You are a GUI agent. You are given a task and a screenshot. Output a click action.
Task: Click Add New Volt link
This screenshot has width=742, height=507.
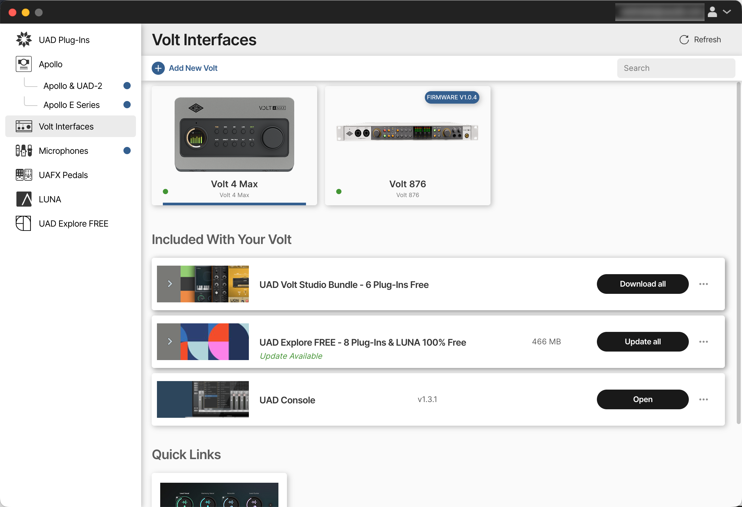click(x=193, y=68)
